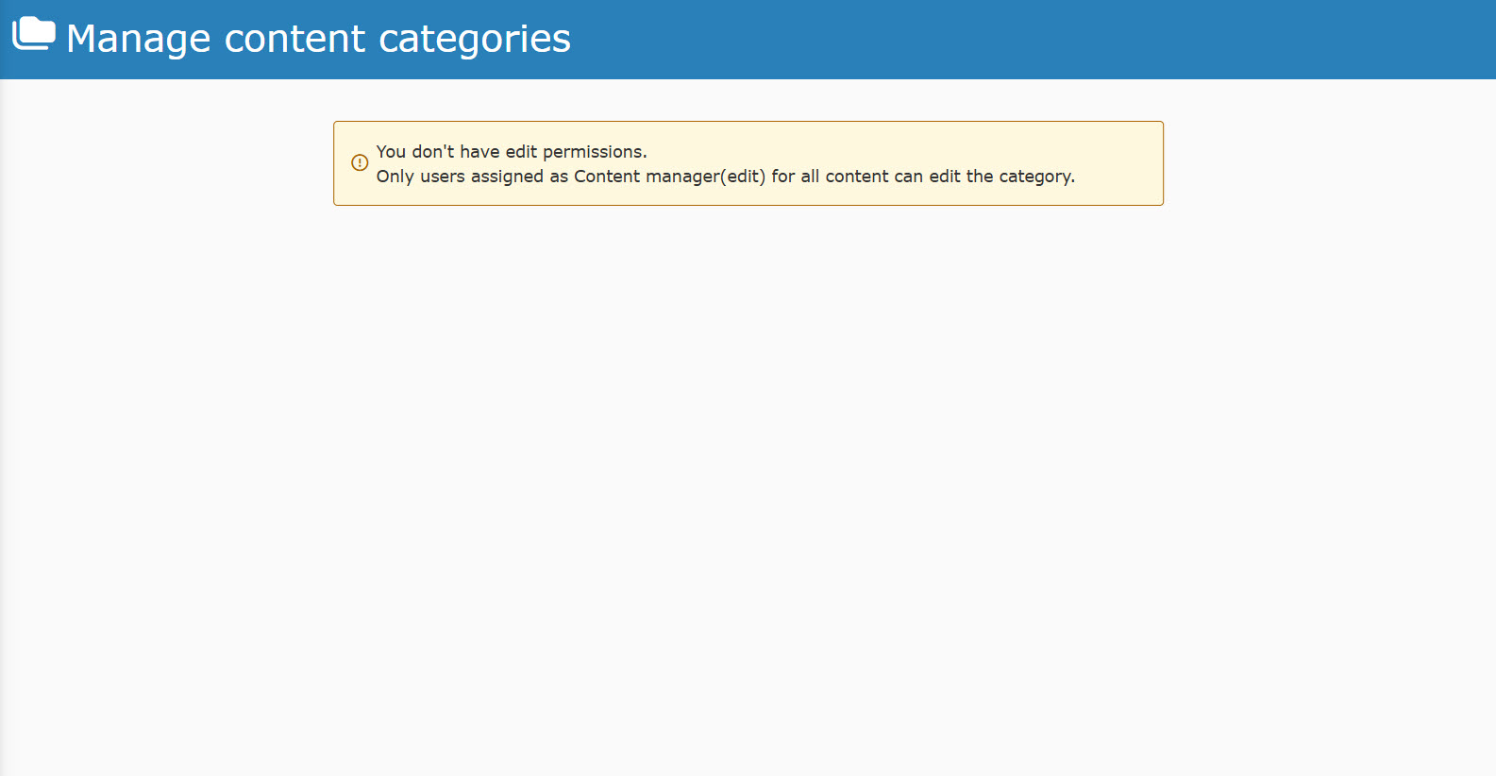Click the word "assigned" in the warning

[x=507, y=177]
